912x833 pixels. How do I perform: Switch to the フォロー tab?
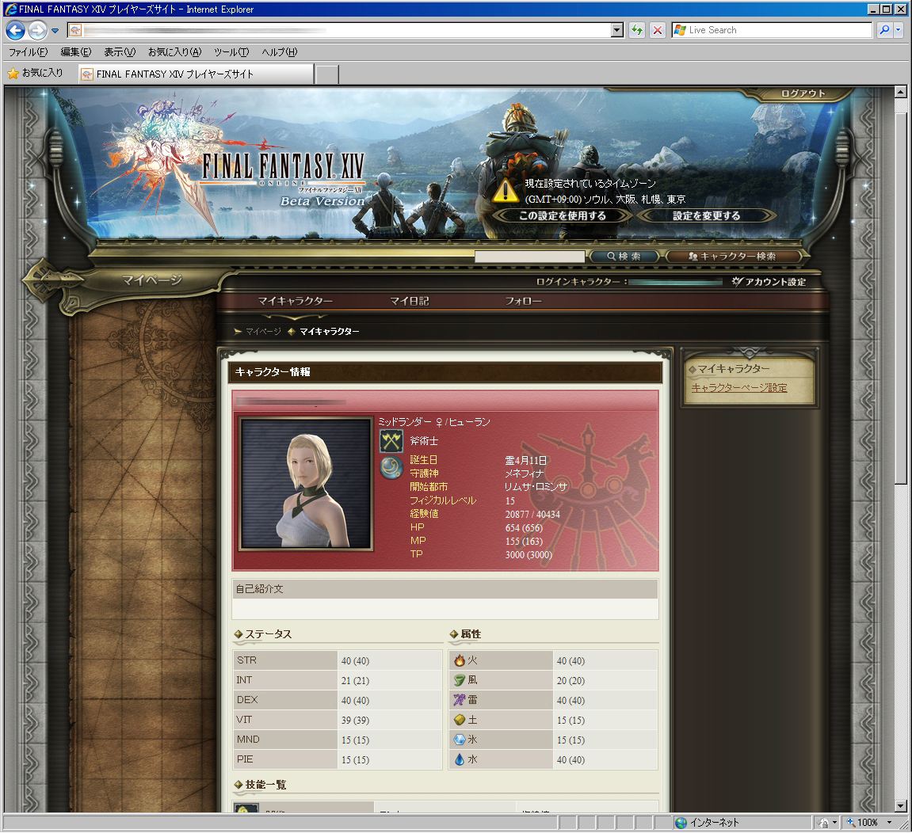pos(523,301)
